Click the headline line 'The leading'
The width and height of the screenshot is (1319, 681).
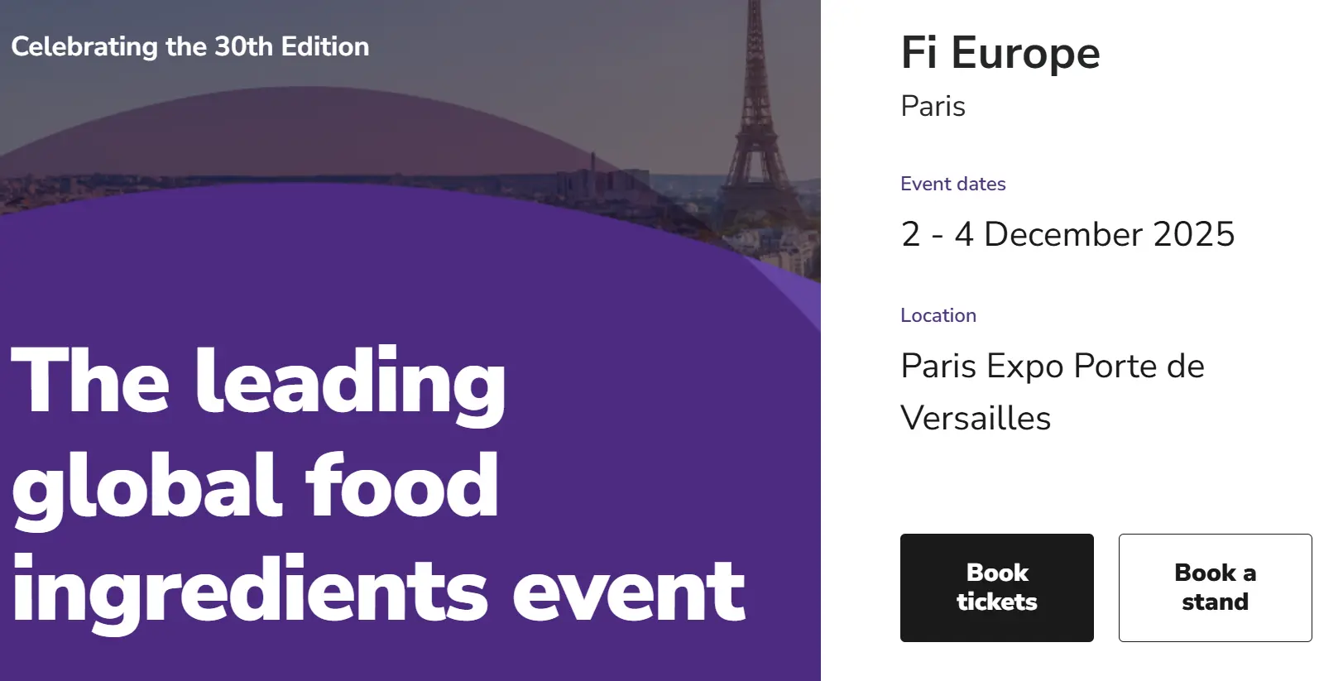pyautogui.click(x=257, y=381)
